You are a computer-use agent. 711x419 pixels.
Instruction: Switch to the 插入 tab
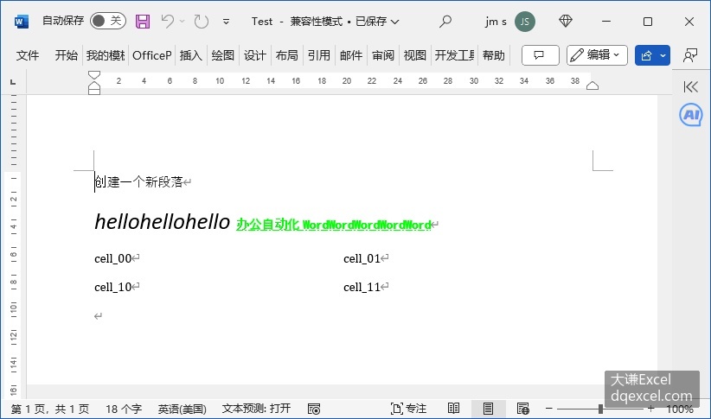tap(190, 55)
